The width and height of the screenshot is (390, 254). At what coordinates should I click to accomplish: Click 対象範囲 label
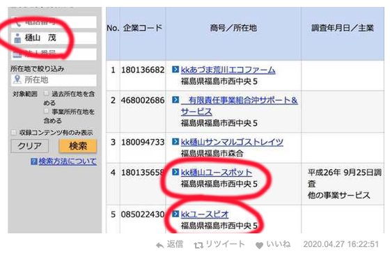tap(25, 94)
